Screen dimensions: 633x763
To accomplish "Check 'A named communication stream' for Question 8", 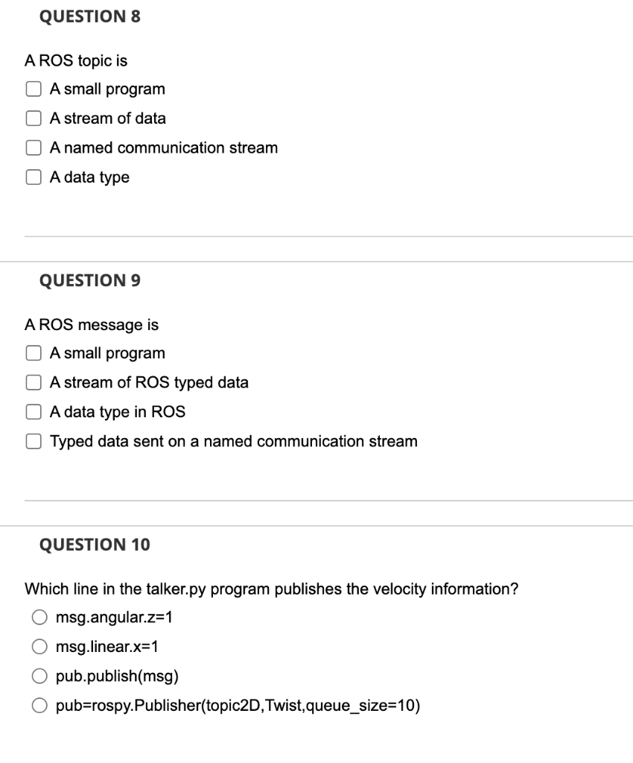I will coord(33,148).
